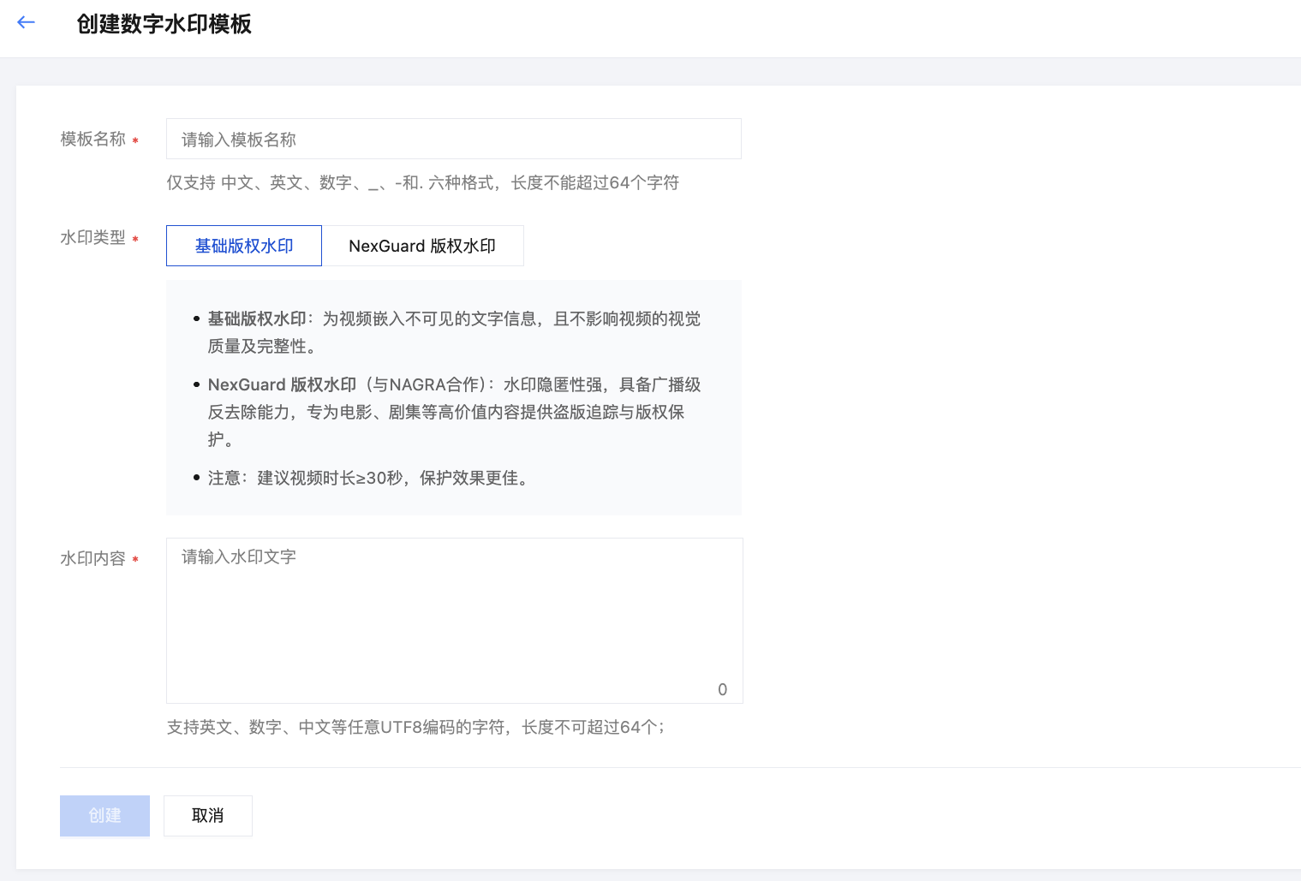Select 基础版权水印 watermark type

pos(244,246)
